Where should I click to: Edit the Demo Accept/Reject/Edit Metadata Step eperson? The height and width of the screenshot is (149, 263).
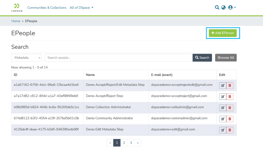(x=223, y=85)
